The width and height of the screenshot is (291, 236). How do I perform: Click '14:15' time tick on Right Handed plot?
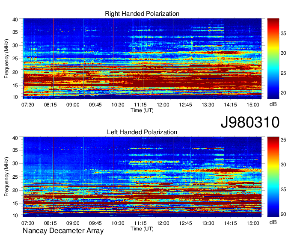[230, 105]
